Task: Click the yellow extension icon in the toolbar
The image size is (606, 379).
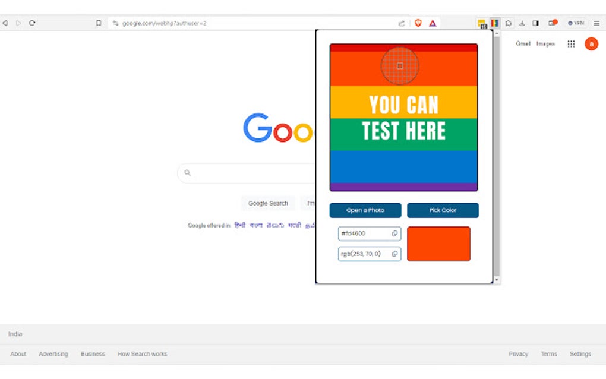Action: click(x=482, y=23)
